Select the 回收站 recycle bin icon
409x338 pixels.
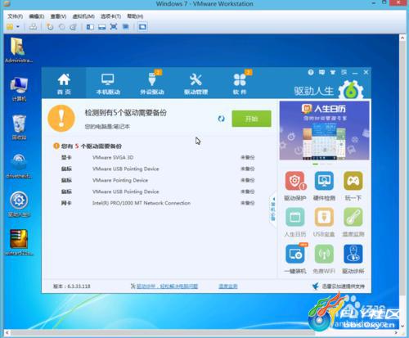click(x=19, y=128)
